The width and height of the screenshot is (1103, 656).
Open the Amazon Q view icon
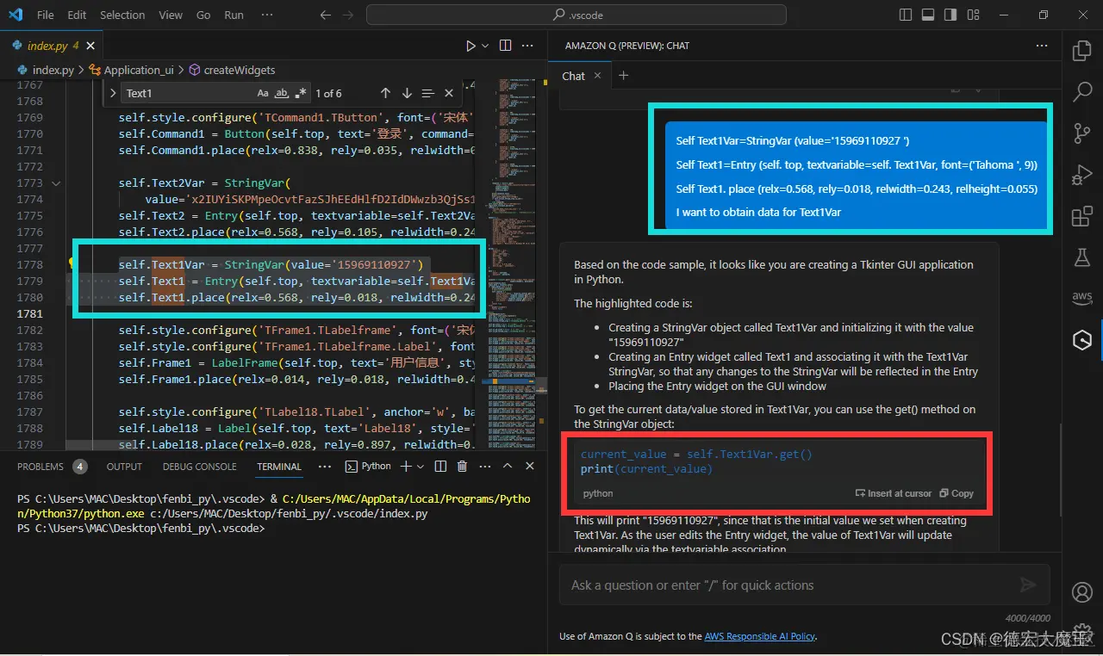click(x=1082, y=340)
